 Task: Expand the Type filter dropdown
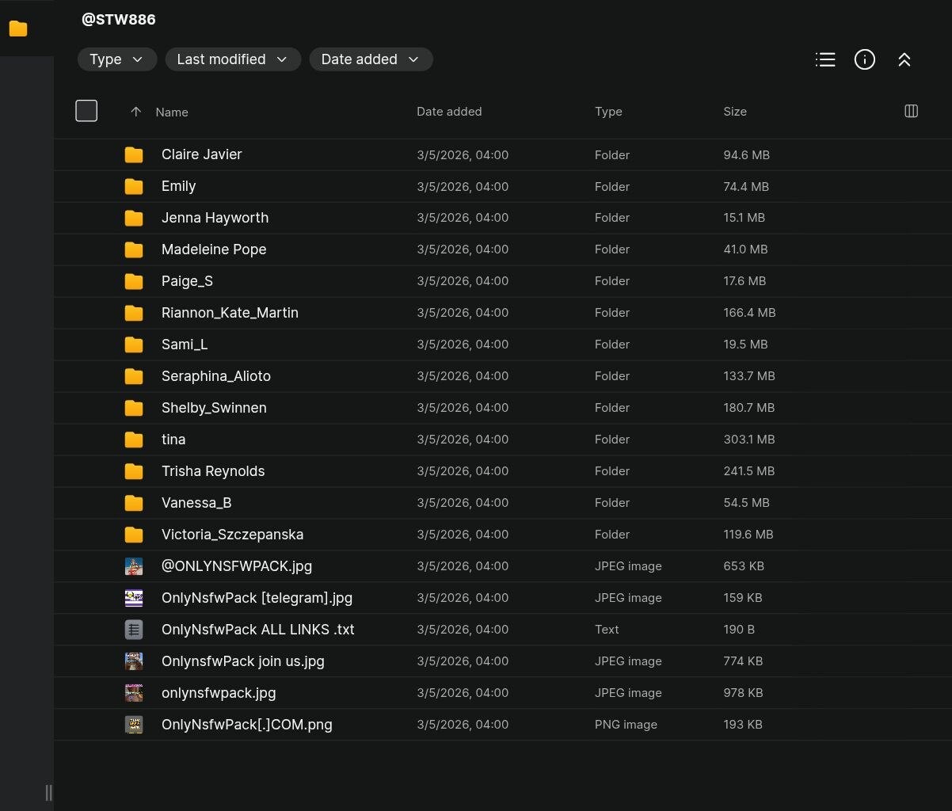click(x=116, y=59)
